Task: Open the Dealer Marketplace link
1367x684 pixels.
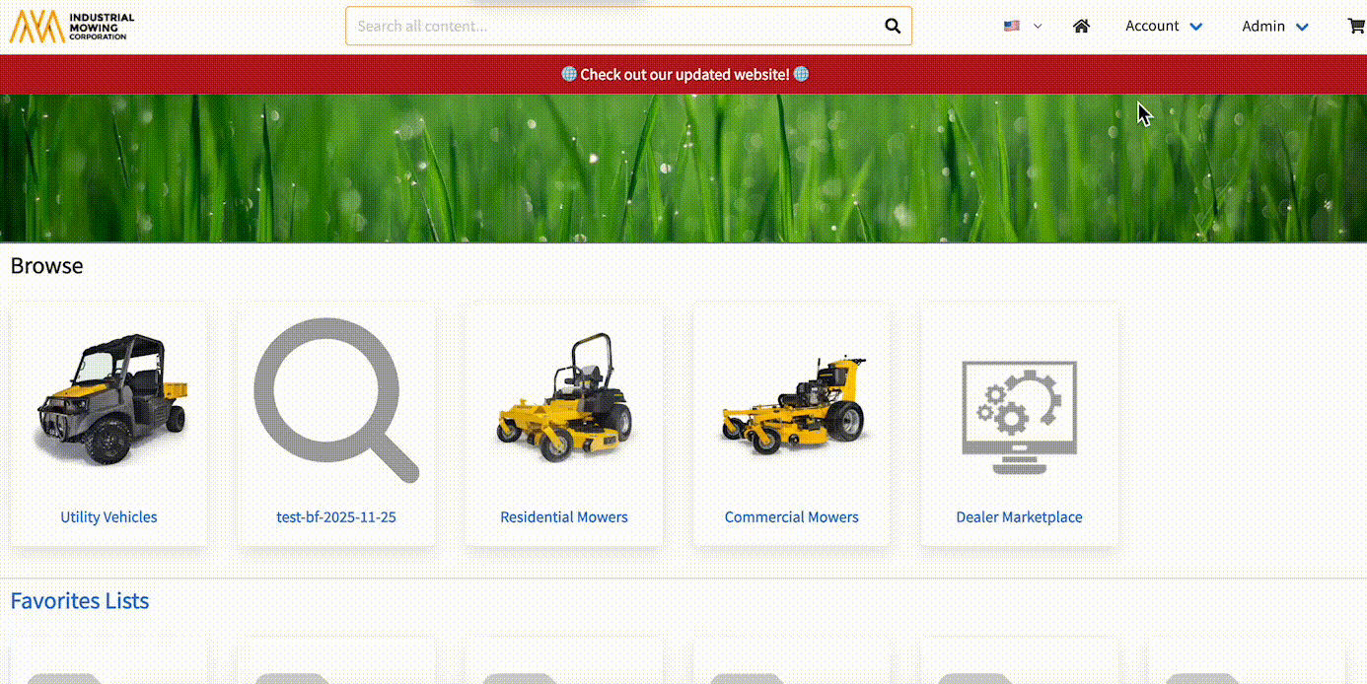Action: tap(1019, 516)
